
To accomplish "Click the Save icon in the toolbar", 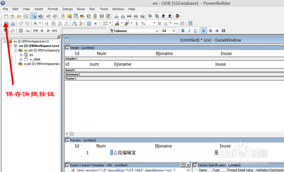I will pyautogui.click(x=6, y=23).
